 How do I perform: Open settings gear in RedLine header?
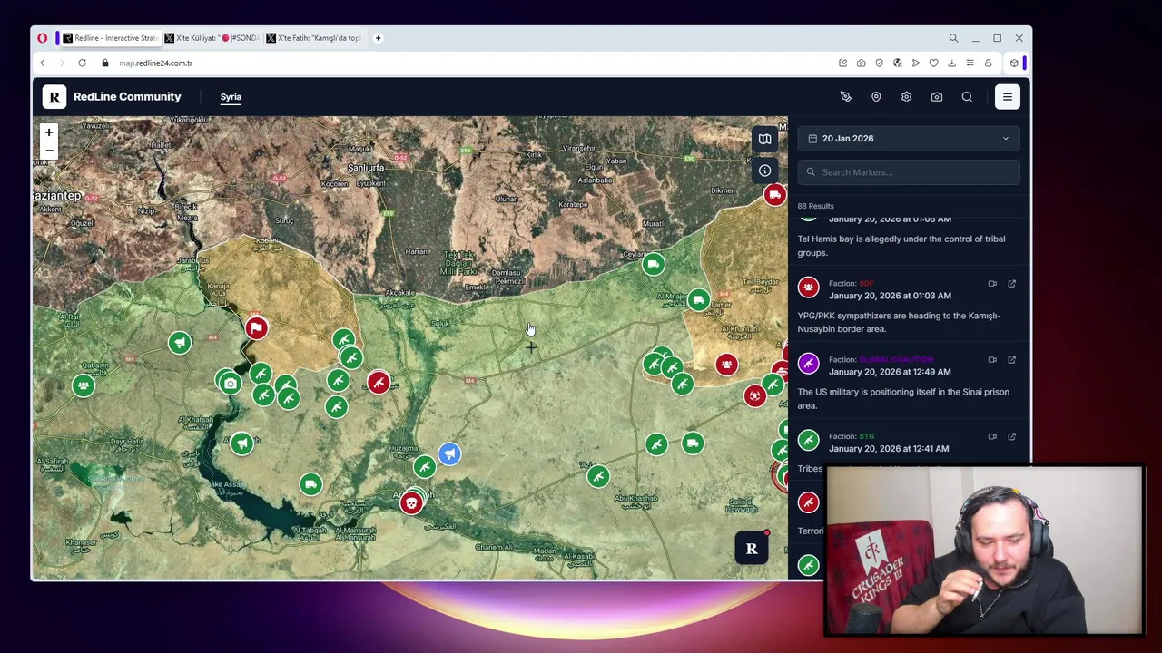pyautogui.click(x=906, y=97)
